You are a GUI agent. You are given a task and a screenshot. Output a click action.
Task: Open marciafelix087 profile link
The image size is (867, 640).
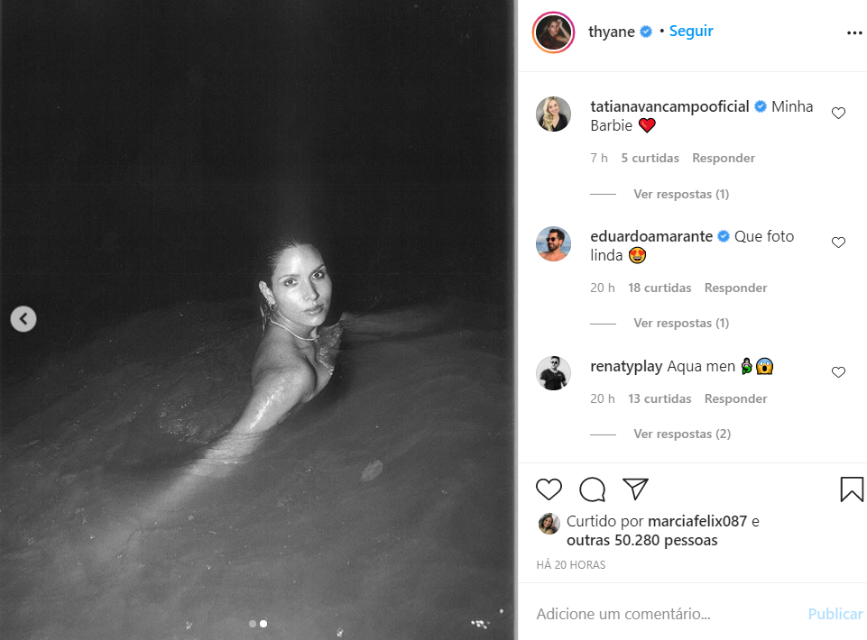697,521
